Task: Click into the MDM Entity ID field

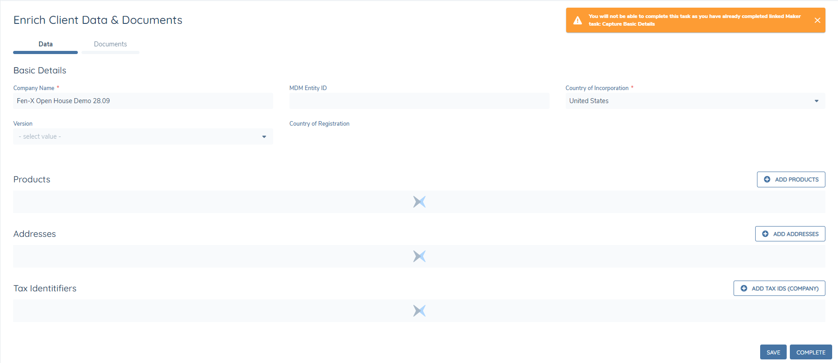Action: click(419, 101)
